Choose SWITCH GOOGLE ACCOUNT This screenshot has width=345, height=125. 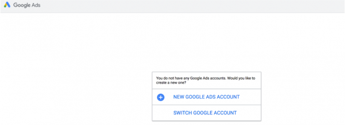206,113
